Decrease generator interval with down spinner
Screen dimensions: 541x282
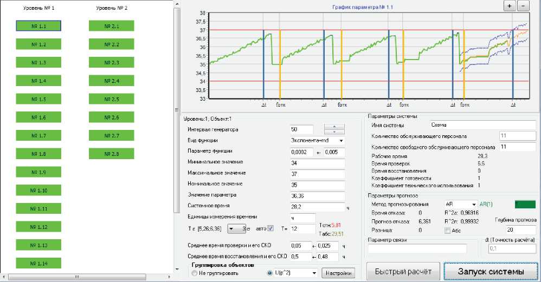pos(334,132)
